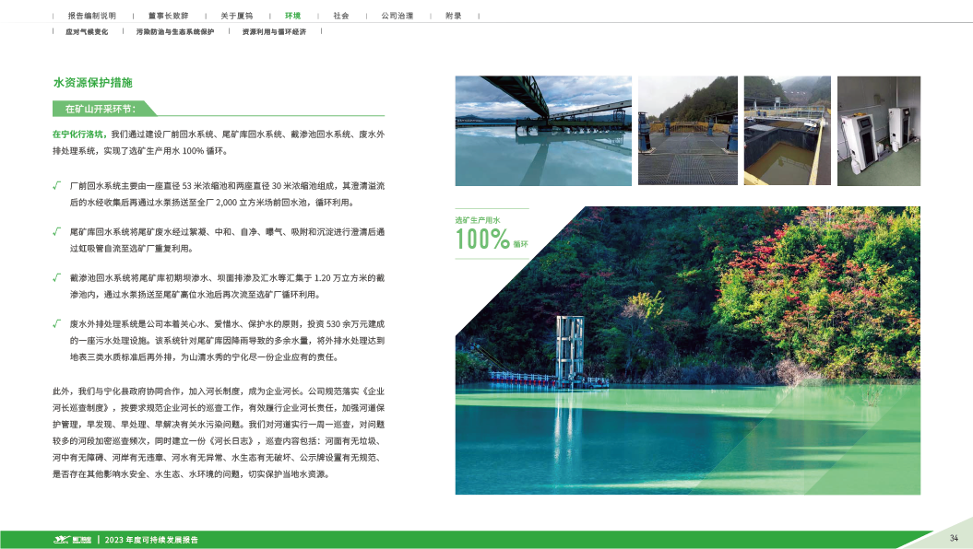Click the company logo in the footer
This screenshot has height=549, width=973.
73,540
